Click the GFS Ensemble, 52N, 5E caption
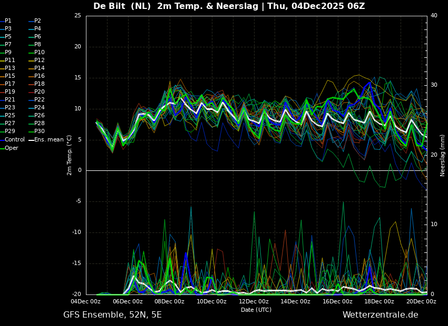The height and width of the screenshot is (326, 448). (112, 315)
